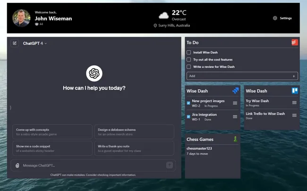307x191 pixels.
Task: Expand the ChatGPT 4 model dropdown
Action: coord(35,43)
